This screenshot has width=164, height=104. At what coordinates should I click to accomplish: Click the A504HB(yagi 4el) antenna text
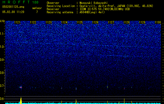92,12
